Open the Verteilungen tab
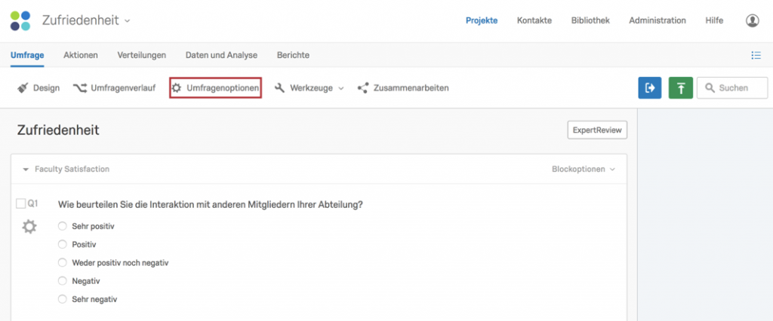The width and height of the screenshot is (773, 321). pyautogui.click(x=141, y=55)
